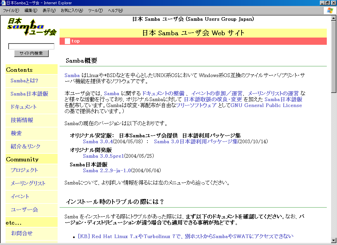Open the Sambaとは? sidebar link
The image size is (337, 245).
(x=24, y=81)
